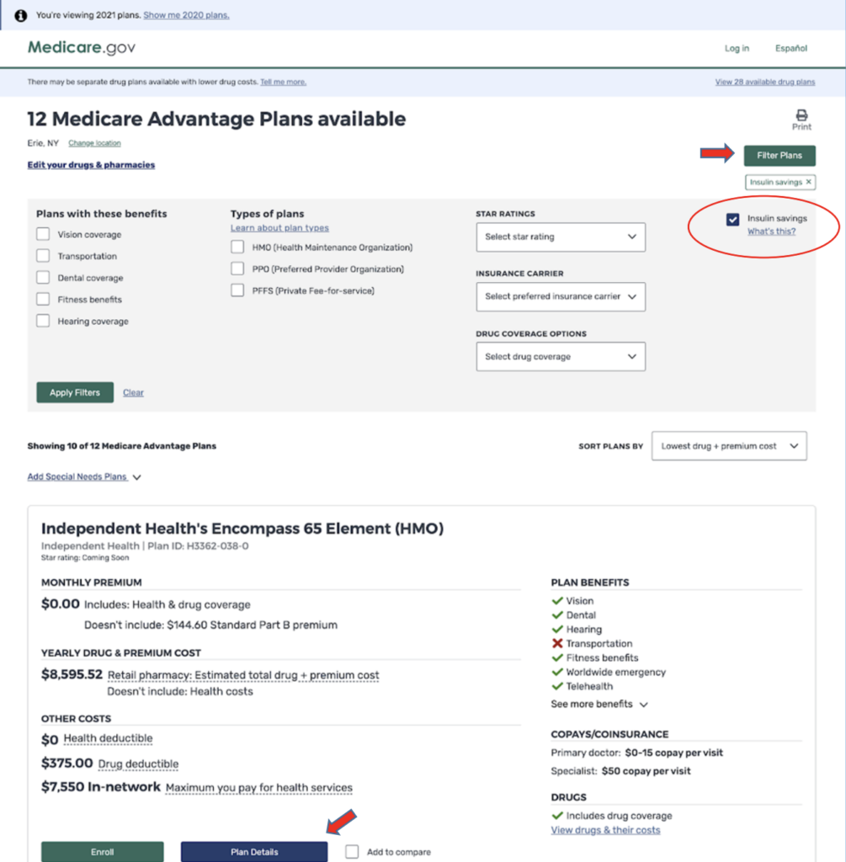This screenshot has width=846, height=862.
Task: Open View 28 available drug plans
Action: (765, 82)
